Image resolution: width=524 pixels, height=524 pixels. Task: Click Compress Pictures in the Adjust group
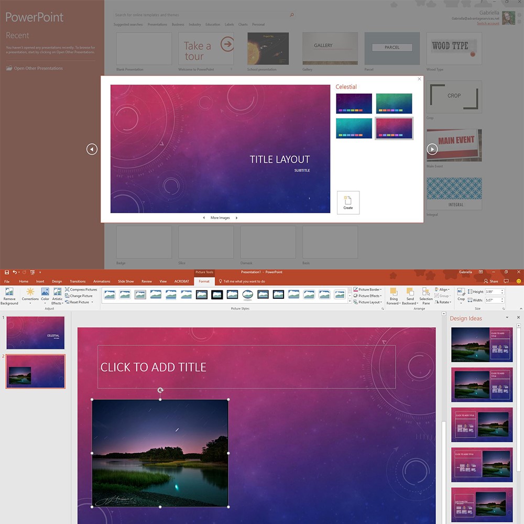81,290
